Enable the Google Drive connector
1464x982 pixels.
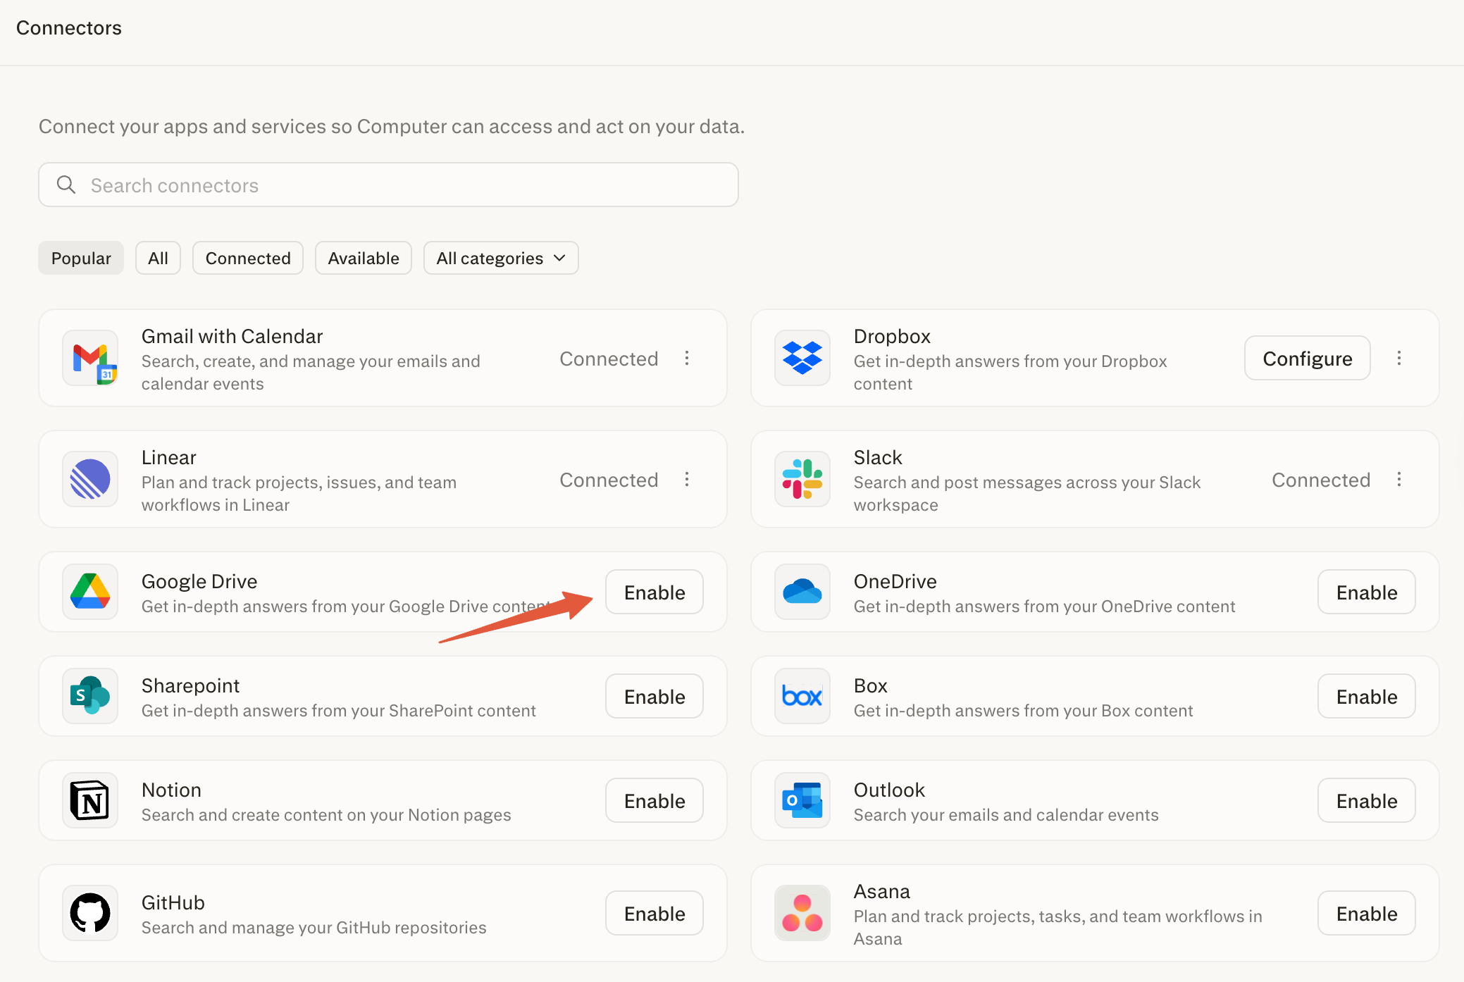coord(655,592)
